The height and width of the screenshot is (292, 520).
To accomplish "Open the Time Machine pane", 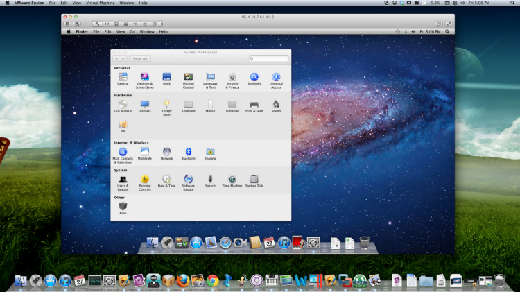I will tap(232, 180).
